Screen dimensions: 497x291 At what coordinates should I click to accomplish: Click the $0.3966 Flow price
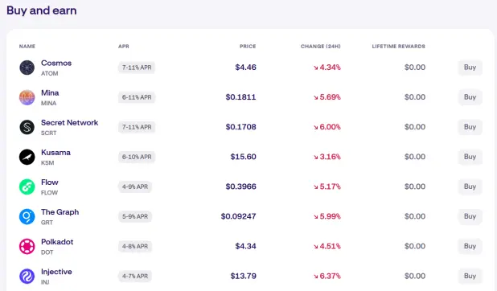(240, 186)
